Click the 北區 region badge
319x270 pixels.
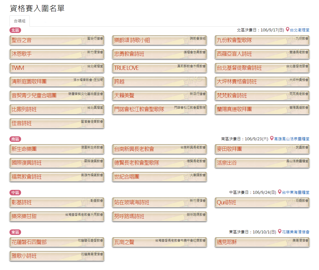click(15, 30)
